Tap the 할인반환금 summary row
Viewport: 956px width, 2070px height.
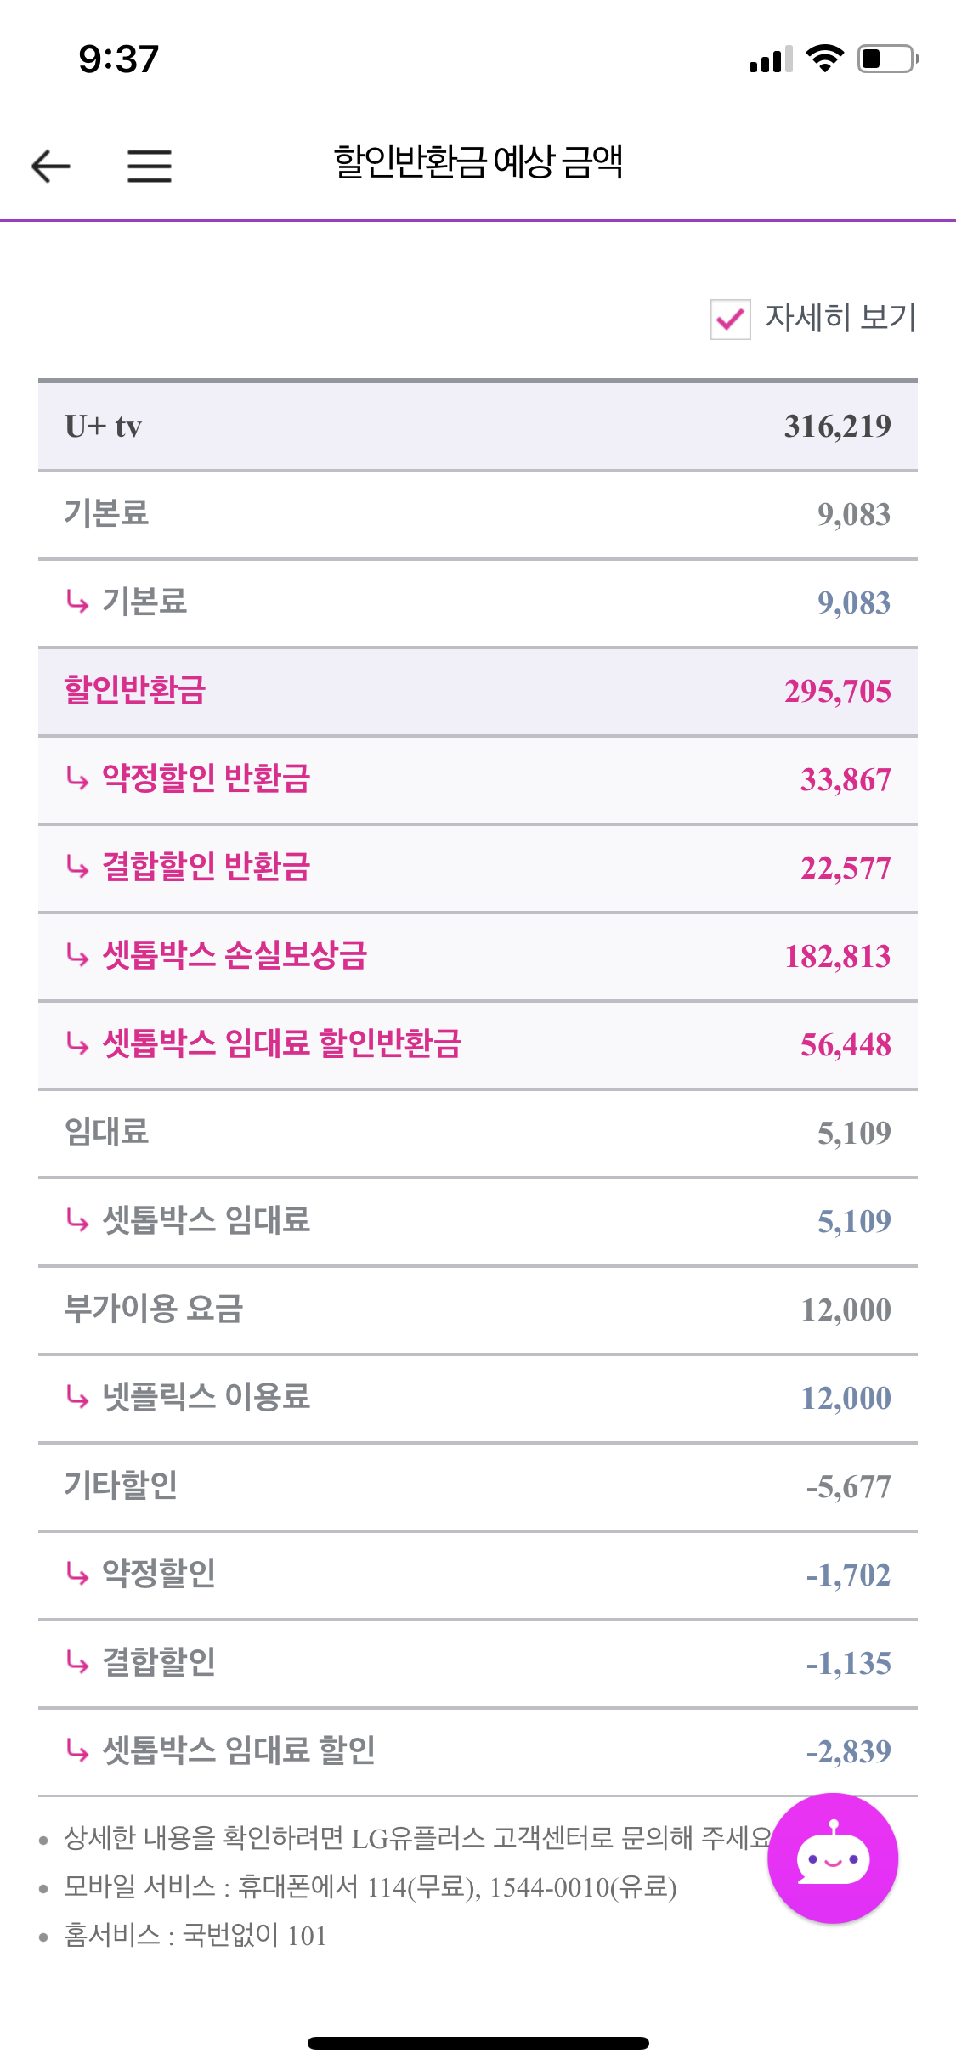point(478,691)
